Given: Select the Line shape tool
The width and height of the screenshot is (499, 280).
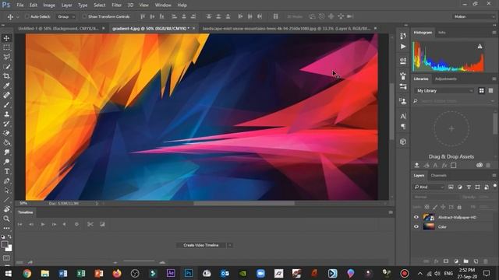Looking at the screenshot, I should 6,200.
